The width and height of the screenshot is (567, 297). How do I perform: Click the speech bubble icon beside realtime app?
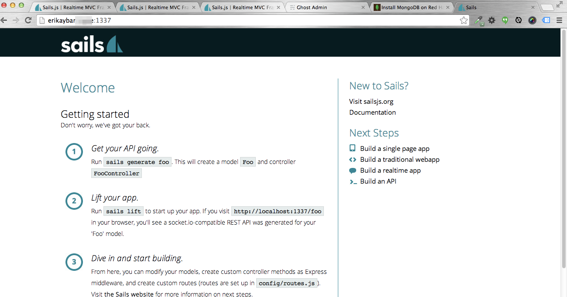353,171
